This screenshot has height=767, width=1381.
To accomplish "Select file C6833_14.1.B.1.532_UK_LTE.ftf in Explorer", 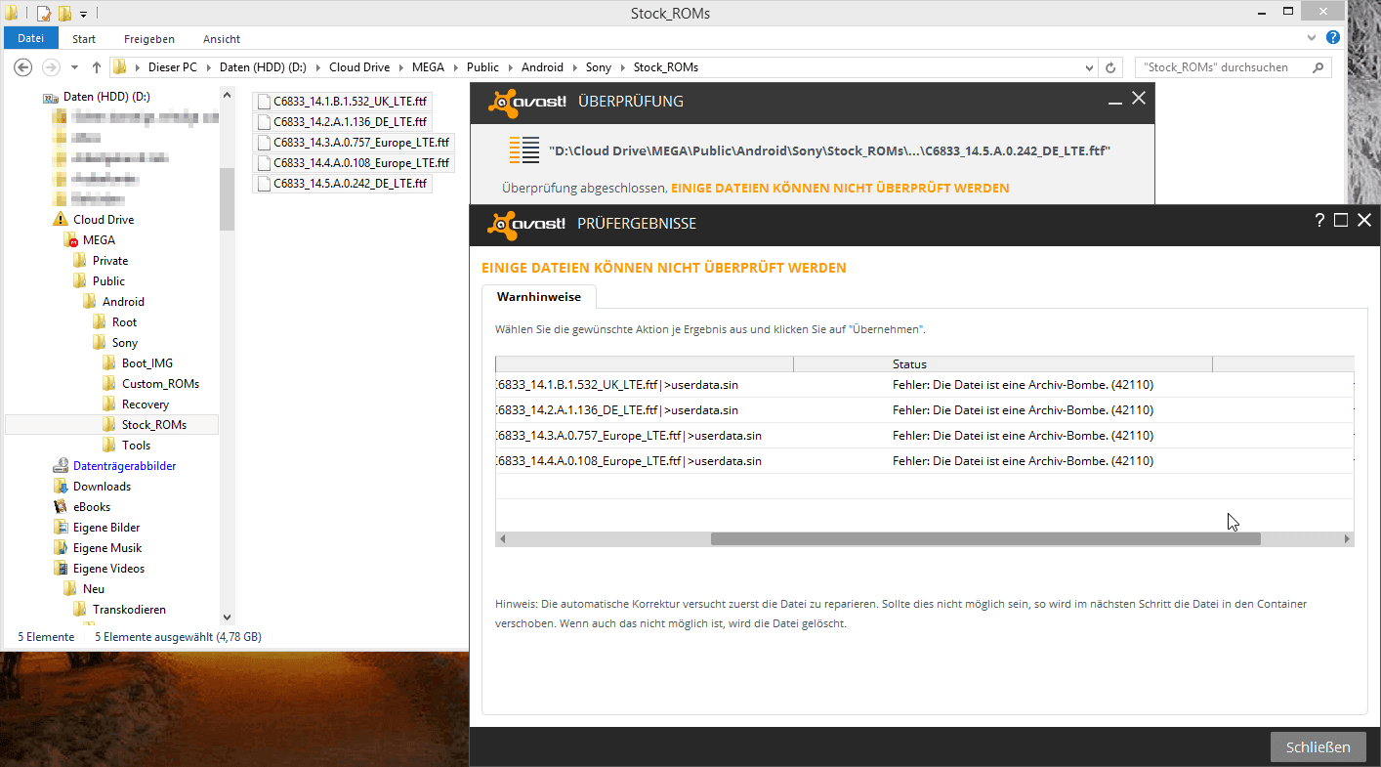I will [342, 102].
